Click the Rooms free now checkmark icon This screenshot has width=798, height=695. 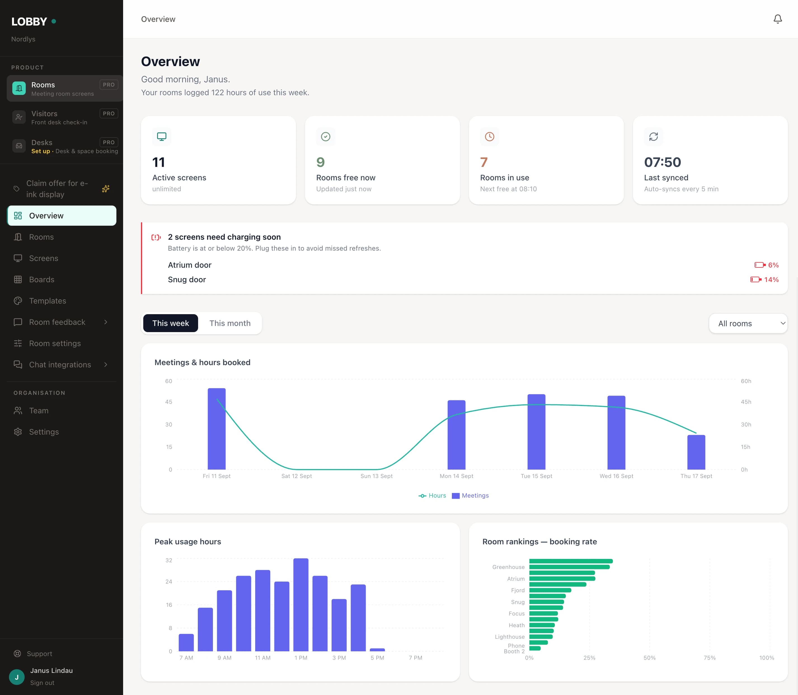point(326,137)
